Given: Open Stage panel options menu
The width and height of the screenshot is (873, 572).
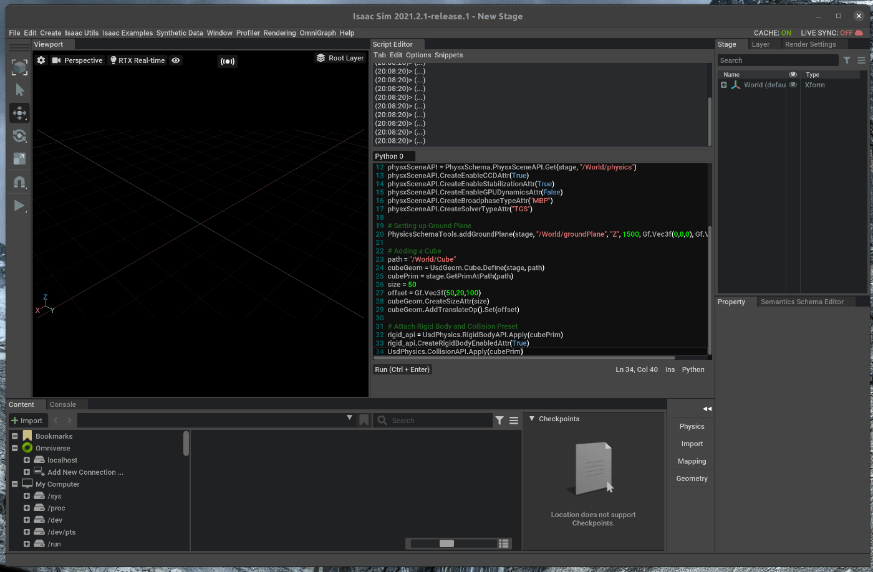Looking at the screenshot, I should coord(861,60).
